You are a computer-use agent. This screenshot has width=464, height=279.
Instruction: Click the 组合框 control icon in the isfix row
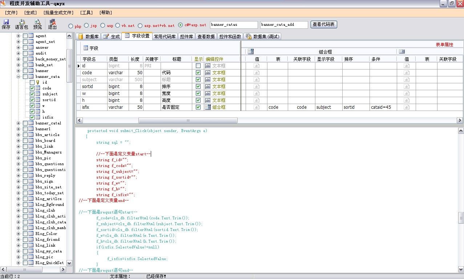click(208, 107)
